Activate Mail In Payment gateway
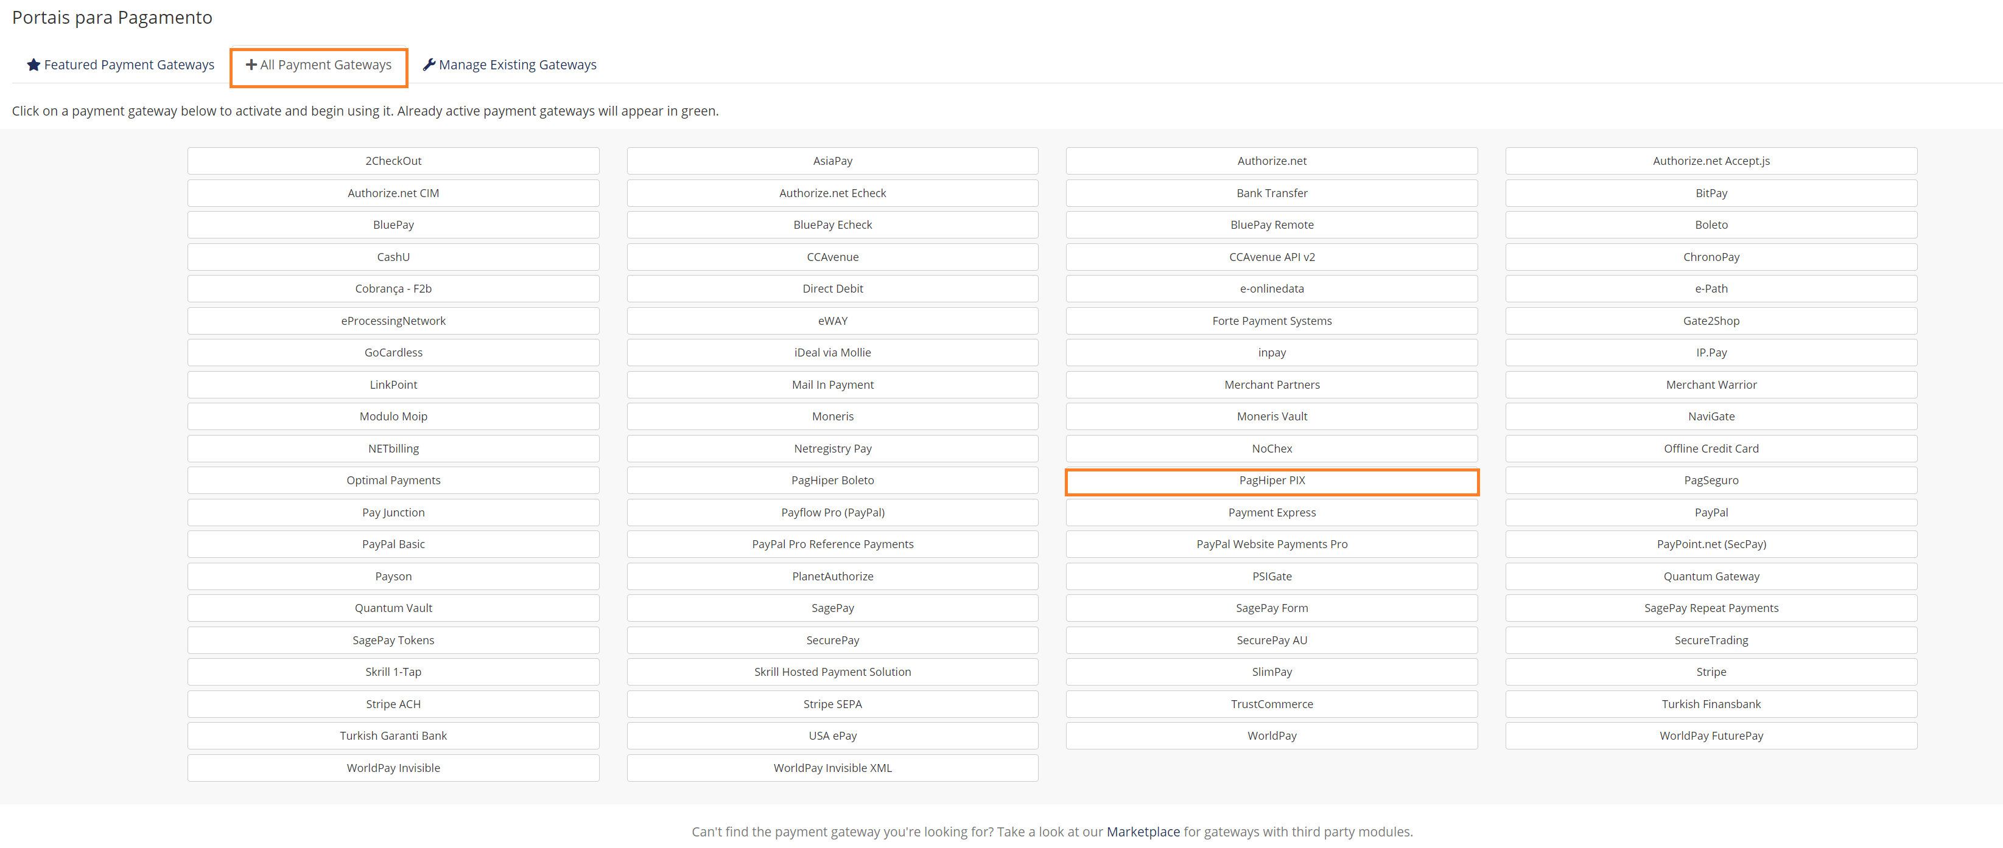Screen dimensions: 2003x848 pyautogui.click(x=833, y=384)
